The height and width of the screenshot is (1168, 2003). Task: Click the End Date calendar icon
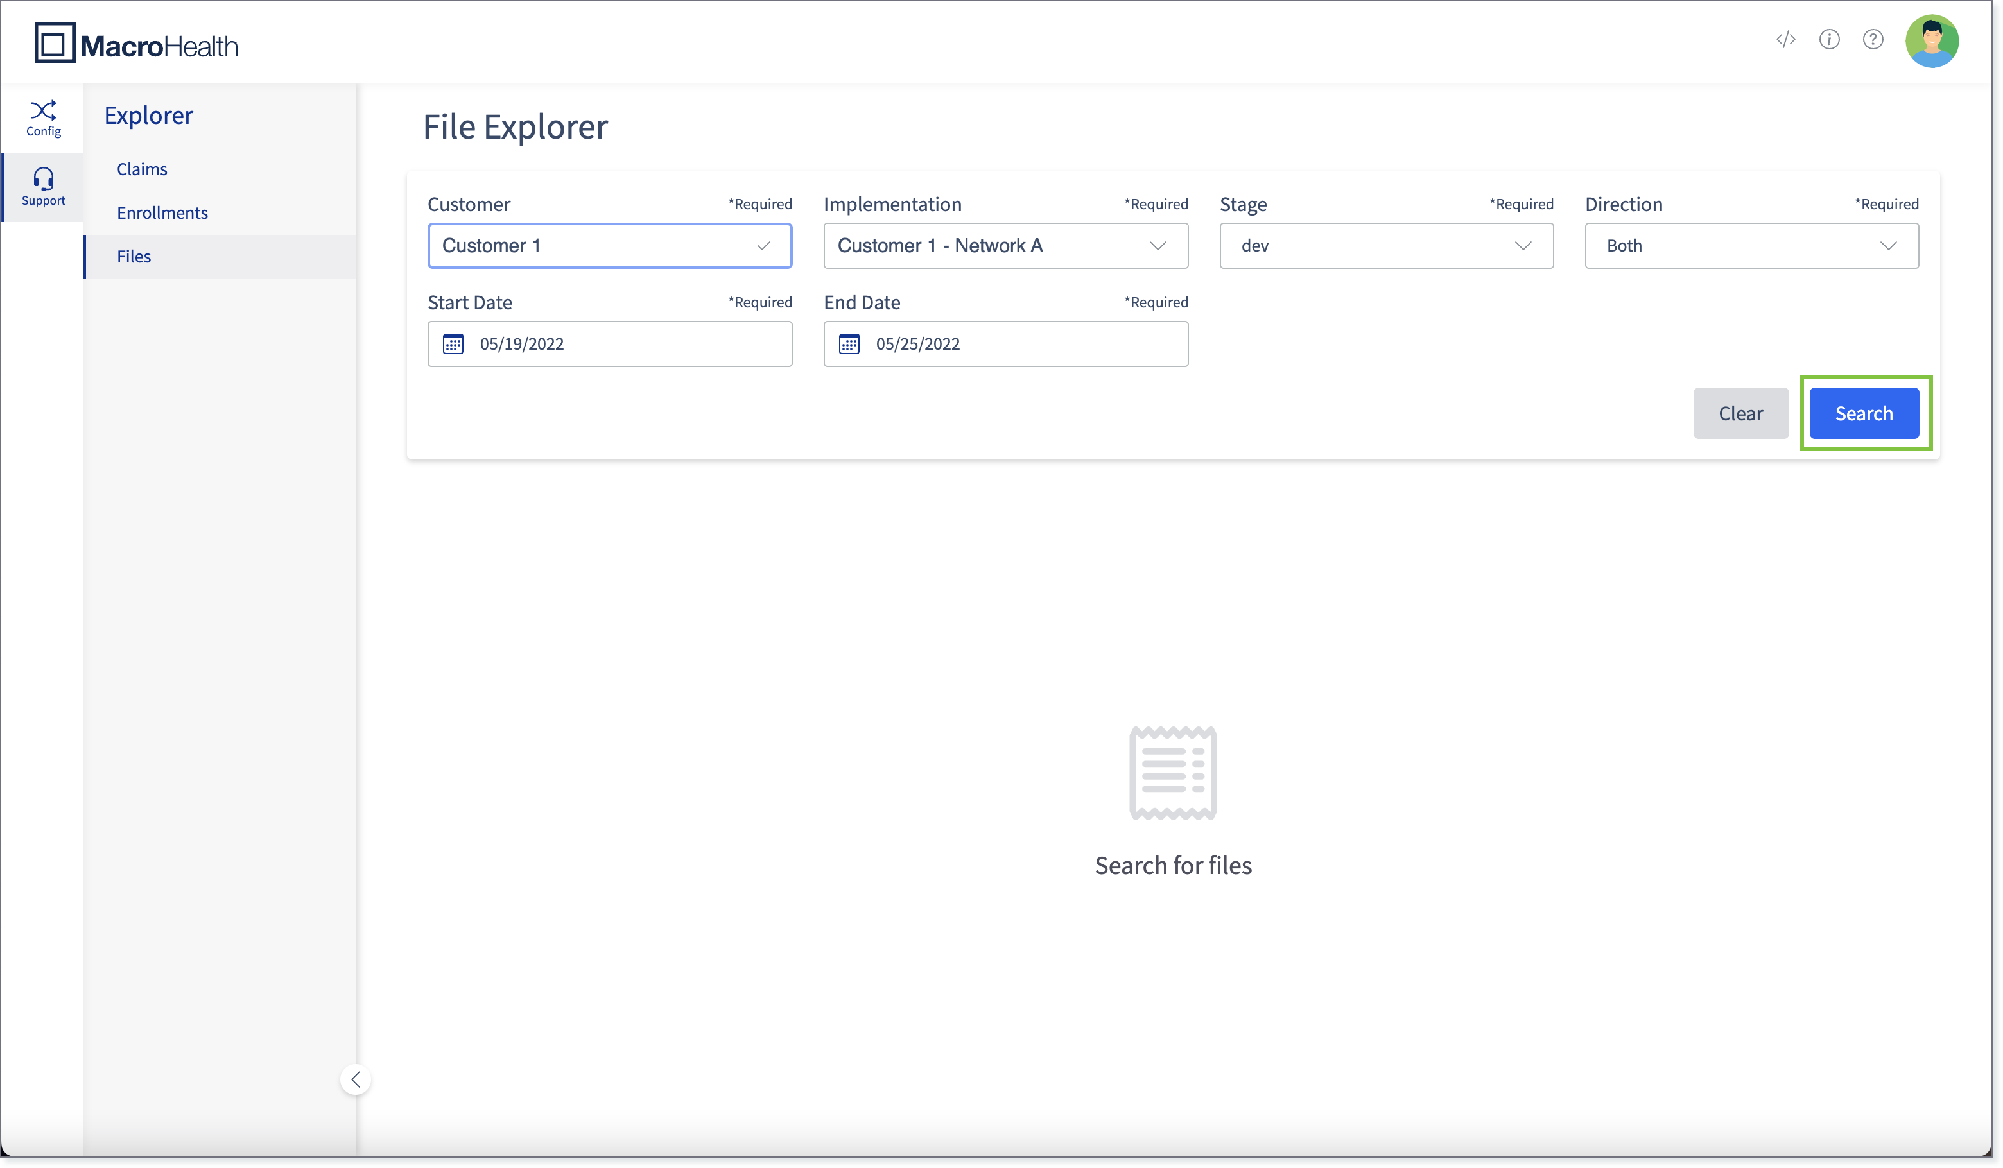pos(849,344)
